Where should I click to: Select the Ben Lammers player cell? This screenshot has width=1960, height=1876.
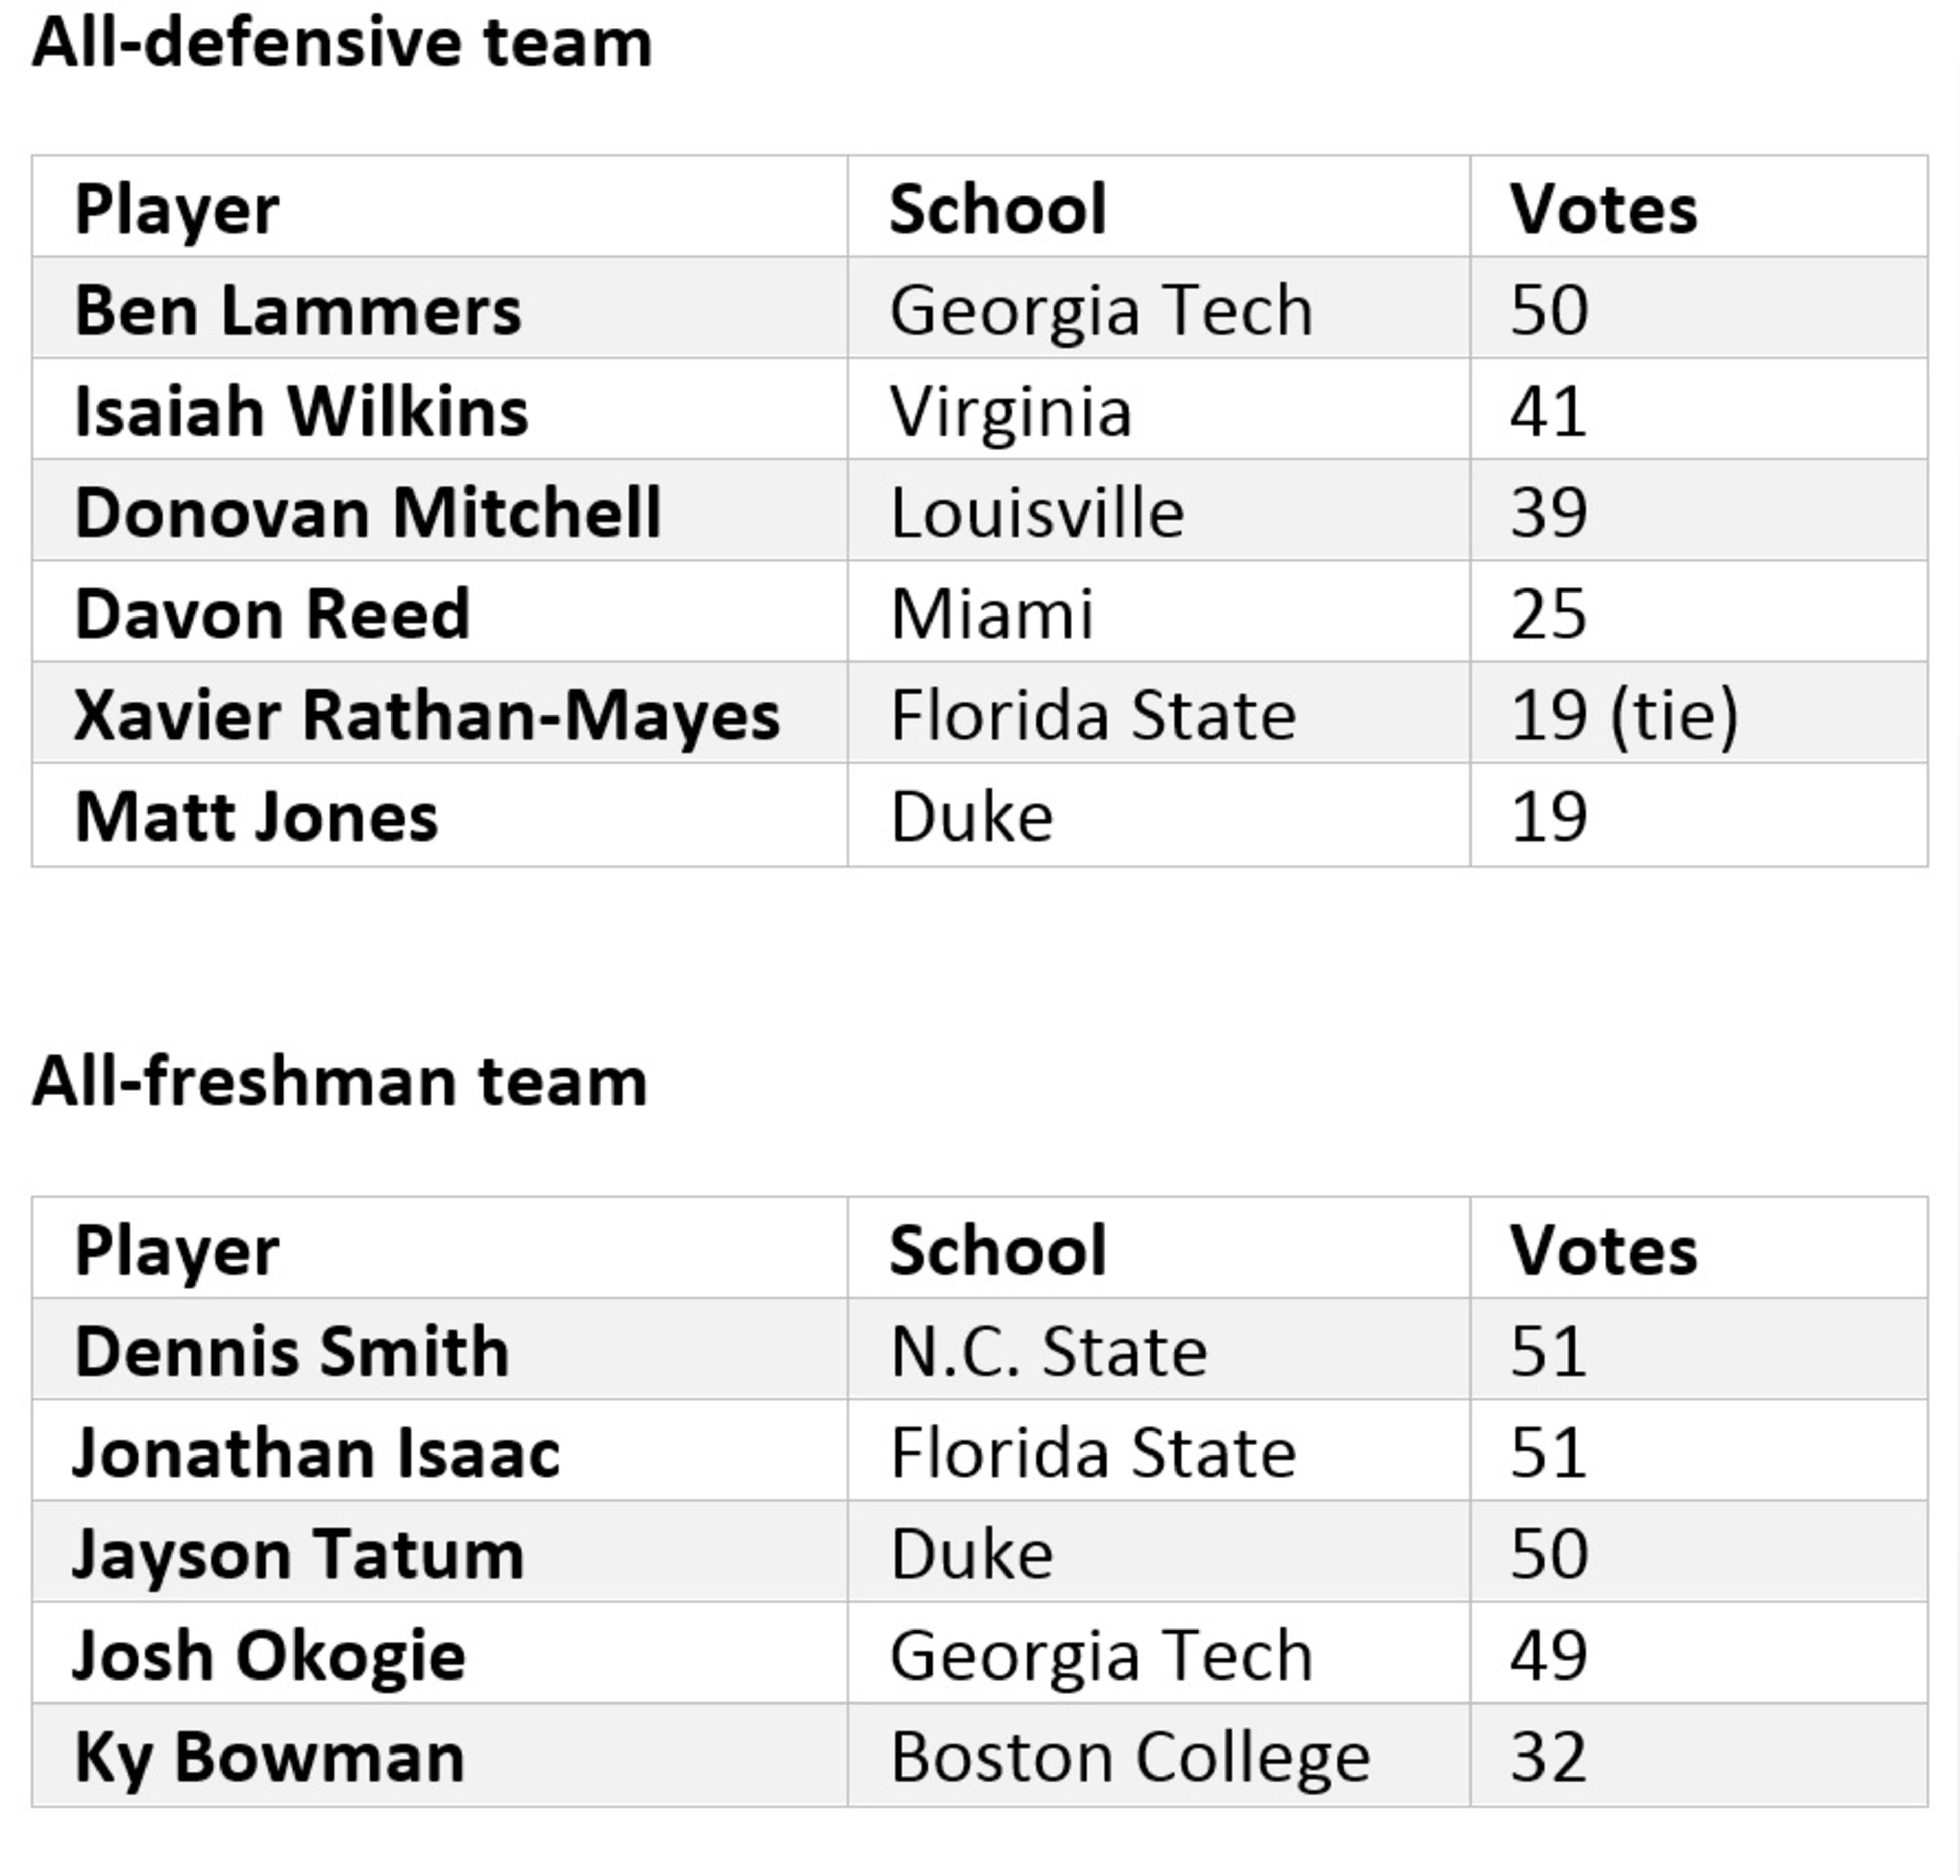(298, 310)
